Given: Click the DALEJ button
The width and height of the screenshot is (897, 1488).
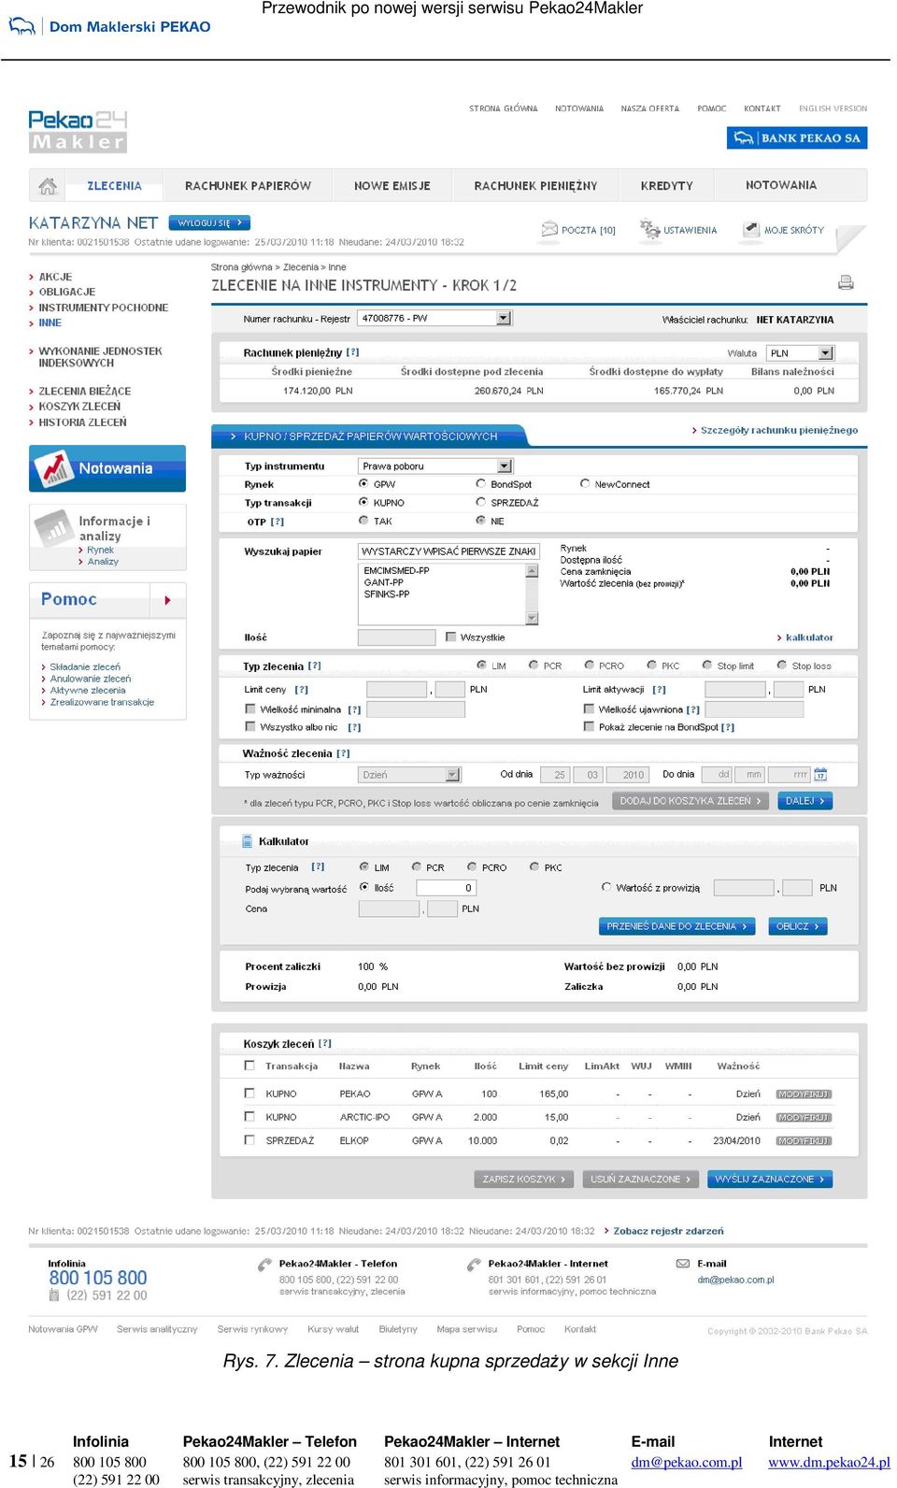Looking at the screenshot, I should coord(805,801).
